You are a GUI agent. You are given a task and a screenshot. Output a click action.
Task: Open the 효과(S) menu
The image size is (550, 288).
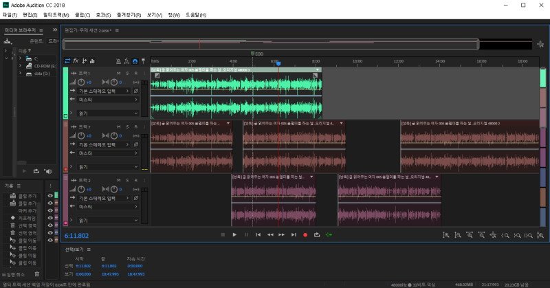(104, 14)
